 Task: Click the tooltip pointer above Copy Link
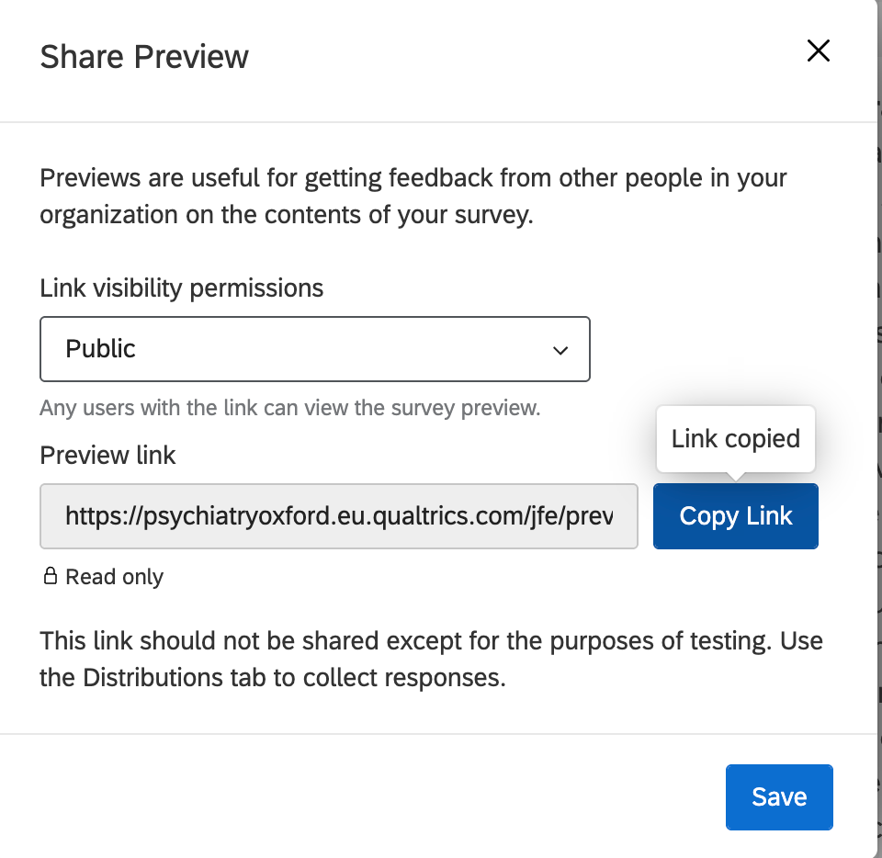[735, 477]
